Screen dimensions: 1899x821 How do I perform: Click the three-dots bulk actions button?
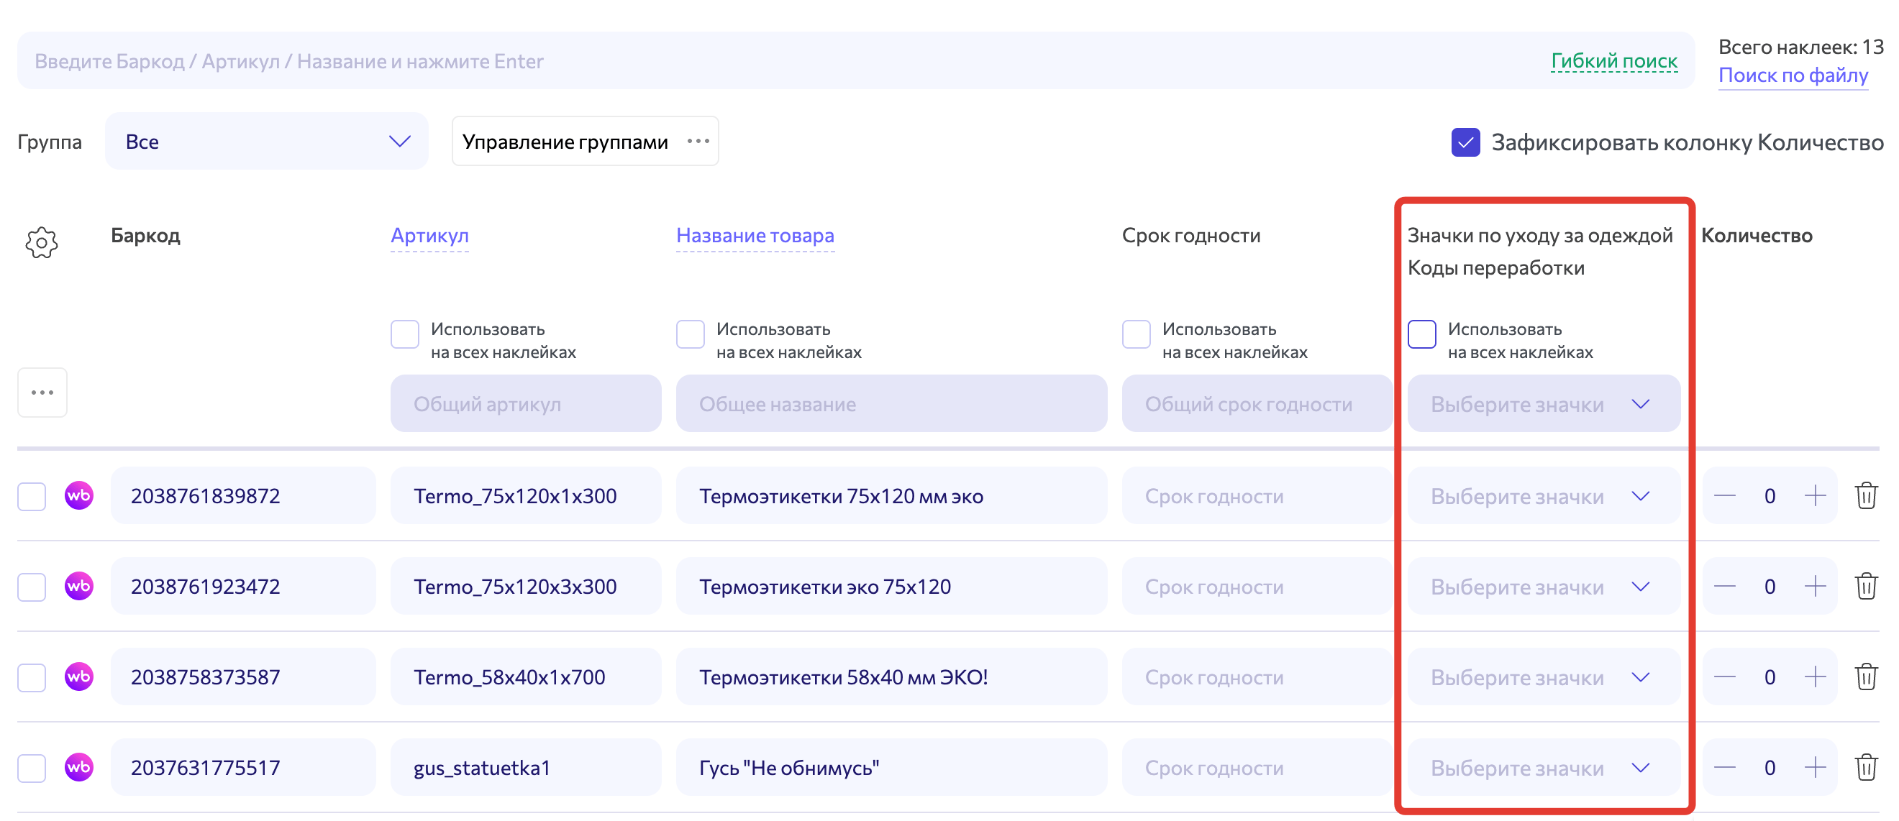click(42, 392)
